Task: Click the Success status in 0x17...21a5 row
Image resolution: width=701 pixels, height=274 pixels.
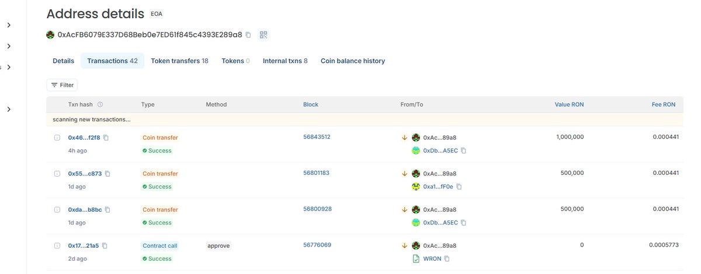Action: click(157, 259)
